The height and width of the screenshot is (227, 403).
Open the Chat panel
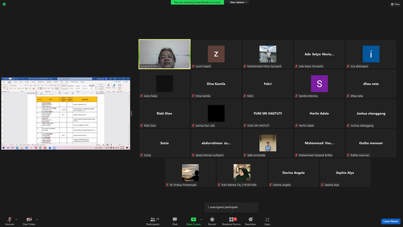[x=175, y=221]
